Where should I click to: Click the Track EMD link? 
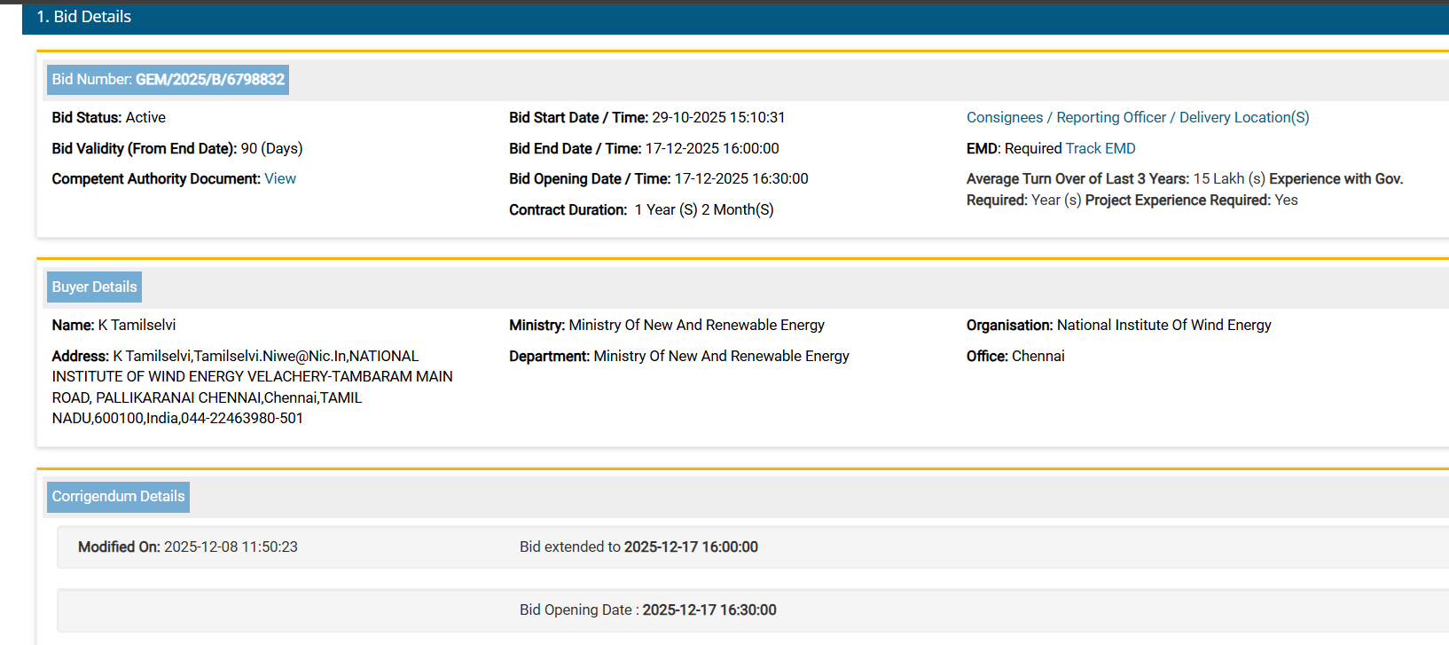[x=1100, y=149]
